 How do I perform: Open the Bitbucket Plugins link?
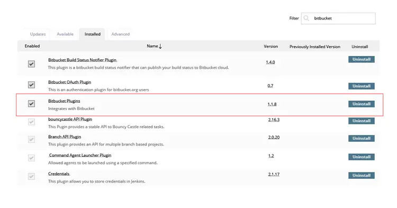(64, 101)
